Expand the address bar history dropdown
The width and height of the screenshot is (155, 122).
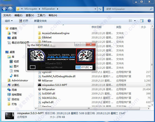(95, 9)
